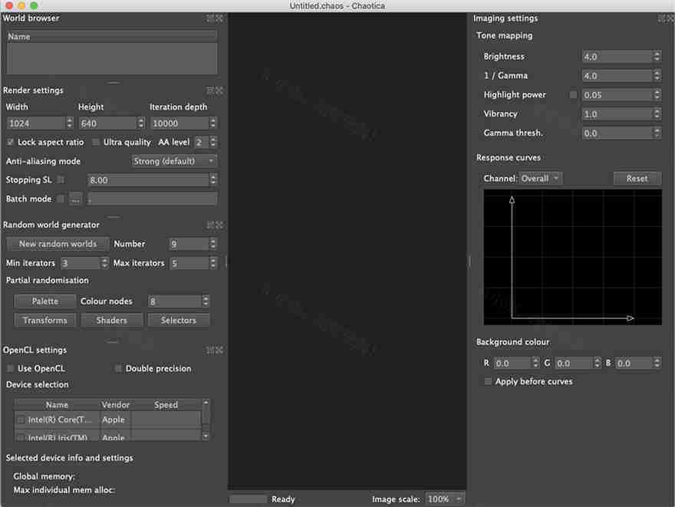
Task: Randomize the Transforms
Action: point(44,320)
